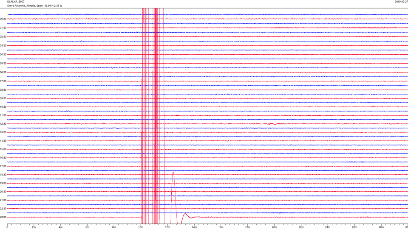Screen dimensions: 408x229
Task: Select the 20:30 time label
Action: pos(3,192)
